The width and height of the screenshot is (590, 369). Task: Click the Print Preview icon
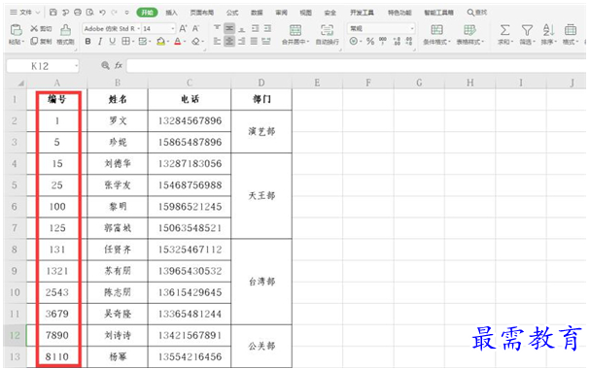click(x=90, y=13)
